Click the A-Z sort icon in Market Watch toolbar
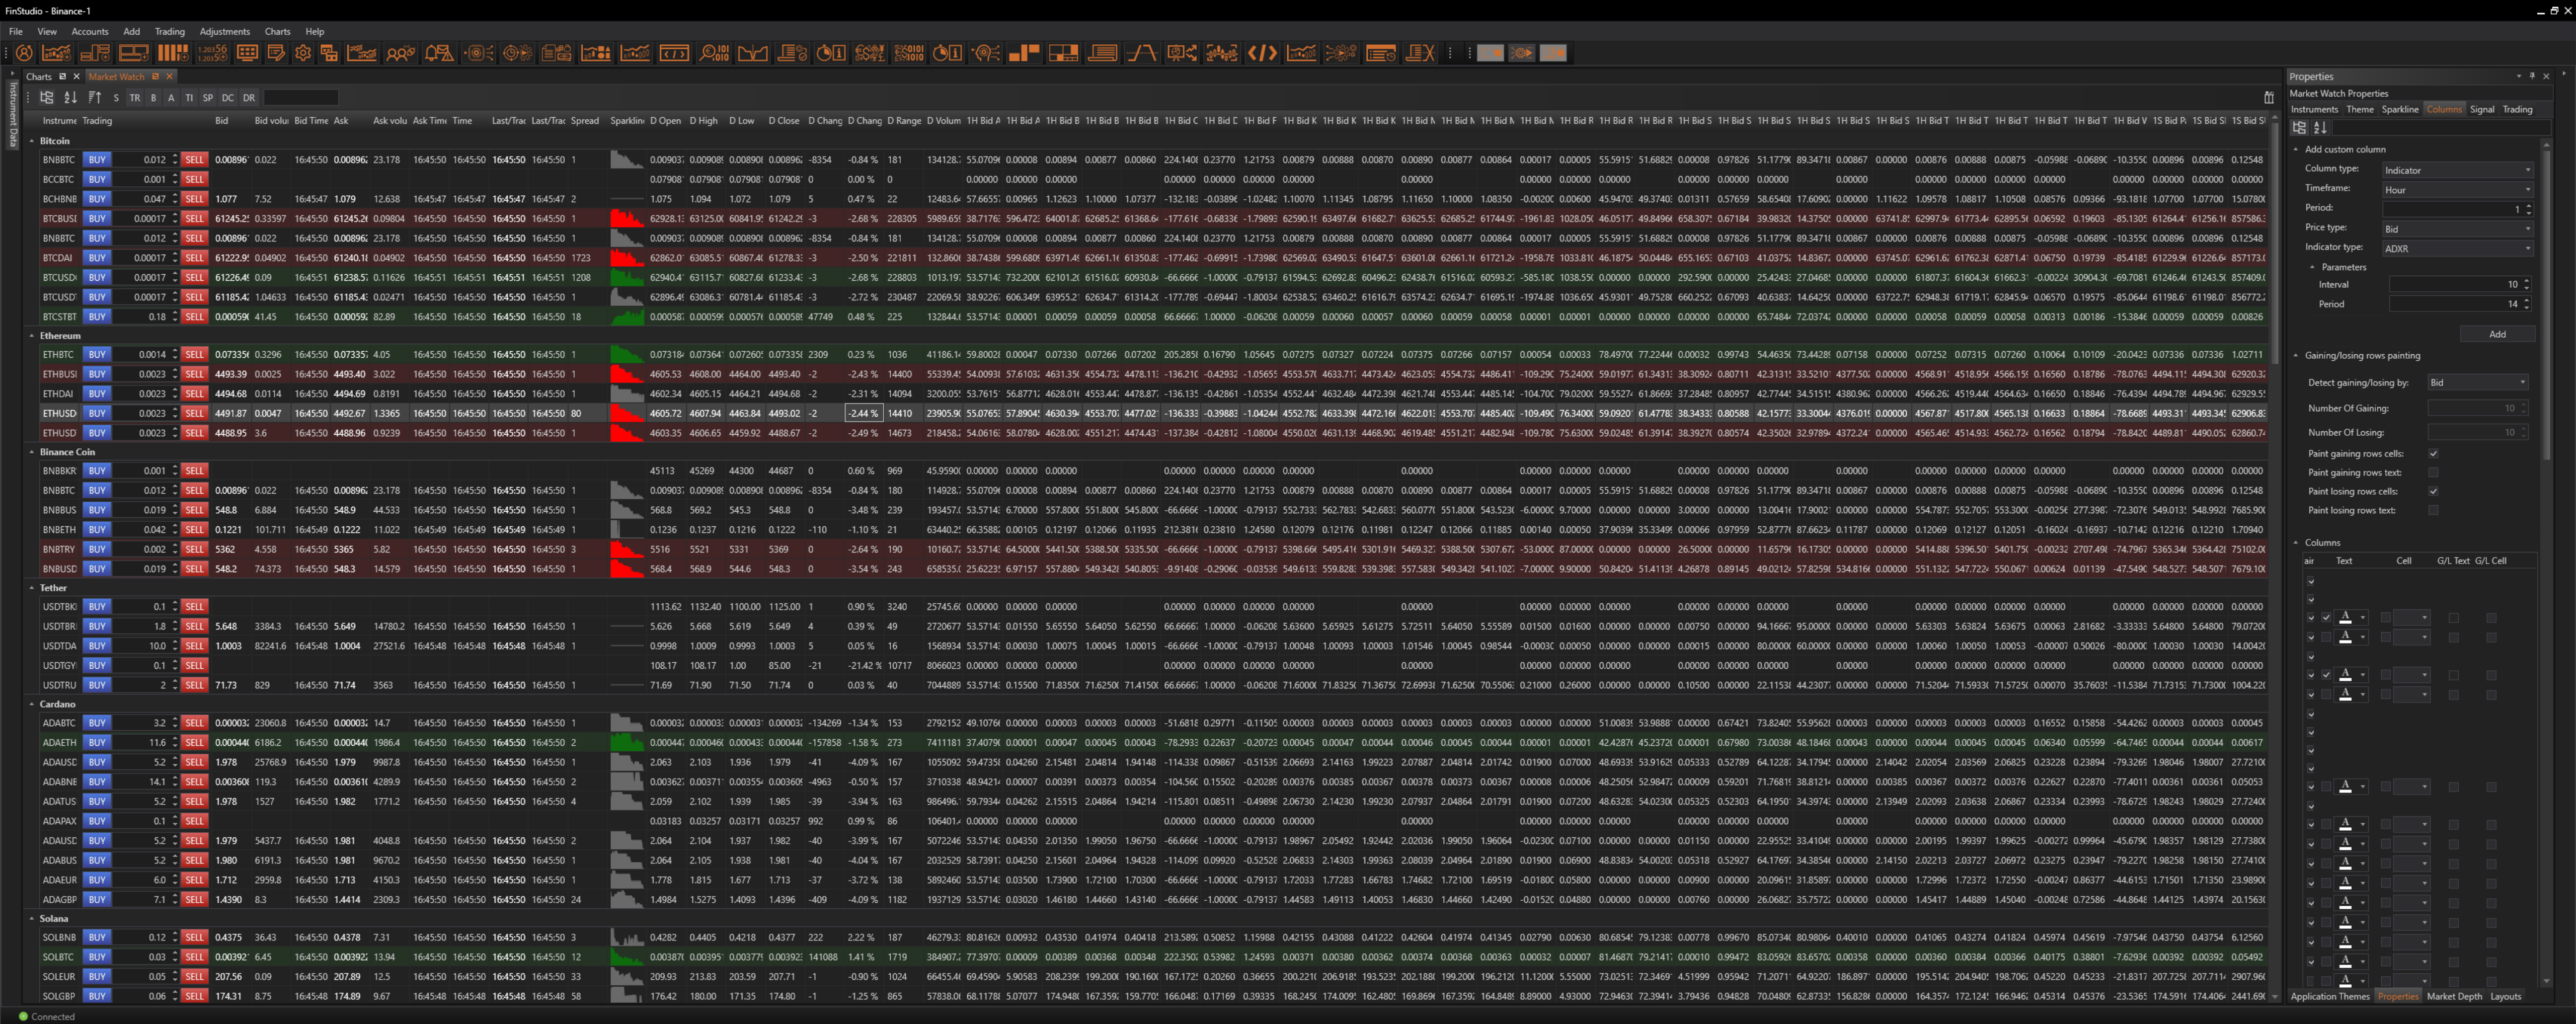 tap(70, 98)
